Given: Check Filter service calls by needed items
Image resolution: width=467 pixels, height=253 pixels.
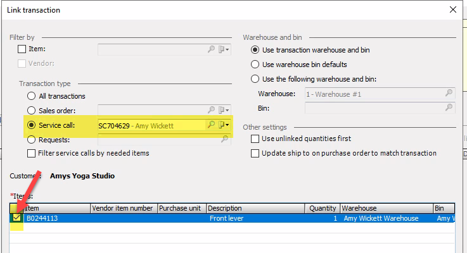Looking at the screenshot, I should tap(31, 154).
